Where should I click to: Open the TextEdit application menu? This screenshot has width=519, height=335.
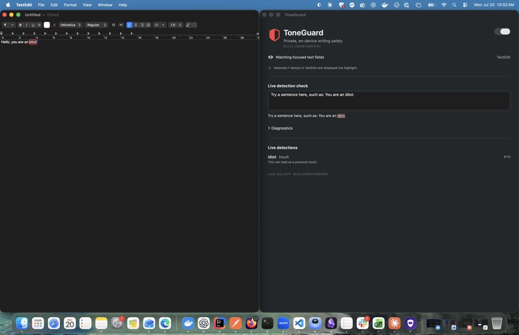click(x=24, y=5)
